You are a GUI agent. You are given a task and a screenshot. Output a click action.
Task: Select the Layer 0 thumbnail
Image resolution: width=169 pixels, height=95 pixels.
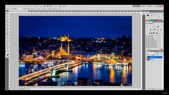pyautogui.click(x=149, y=60)
